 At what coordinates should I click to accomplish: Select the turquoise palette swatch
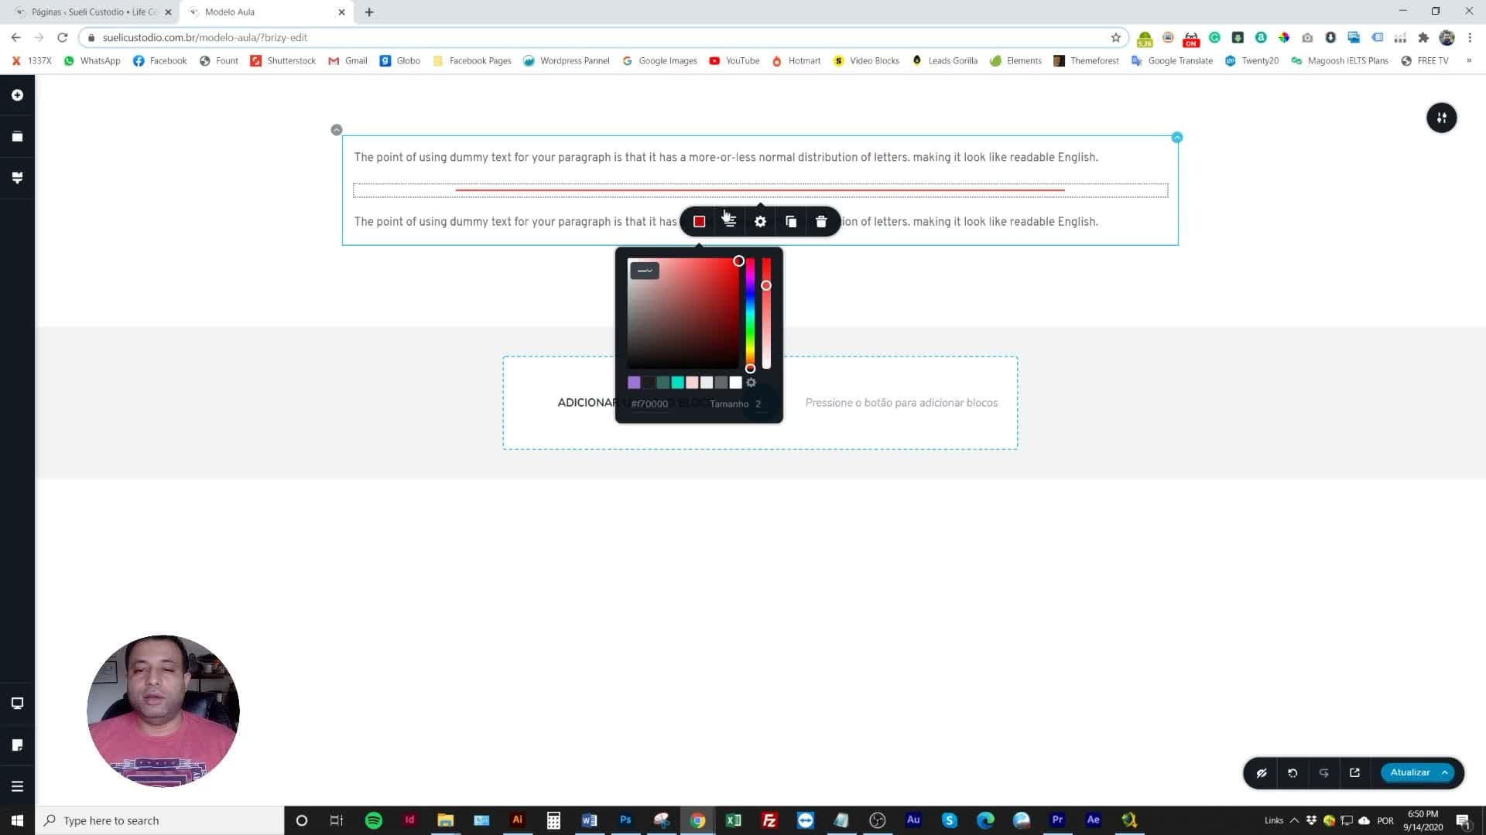677,383
